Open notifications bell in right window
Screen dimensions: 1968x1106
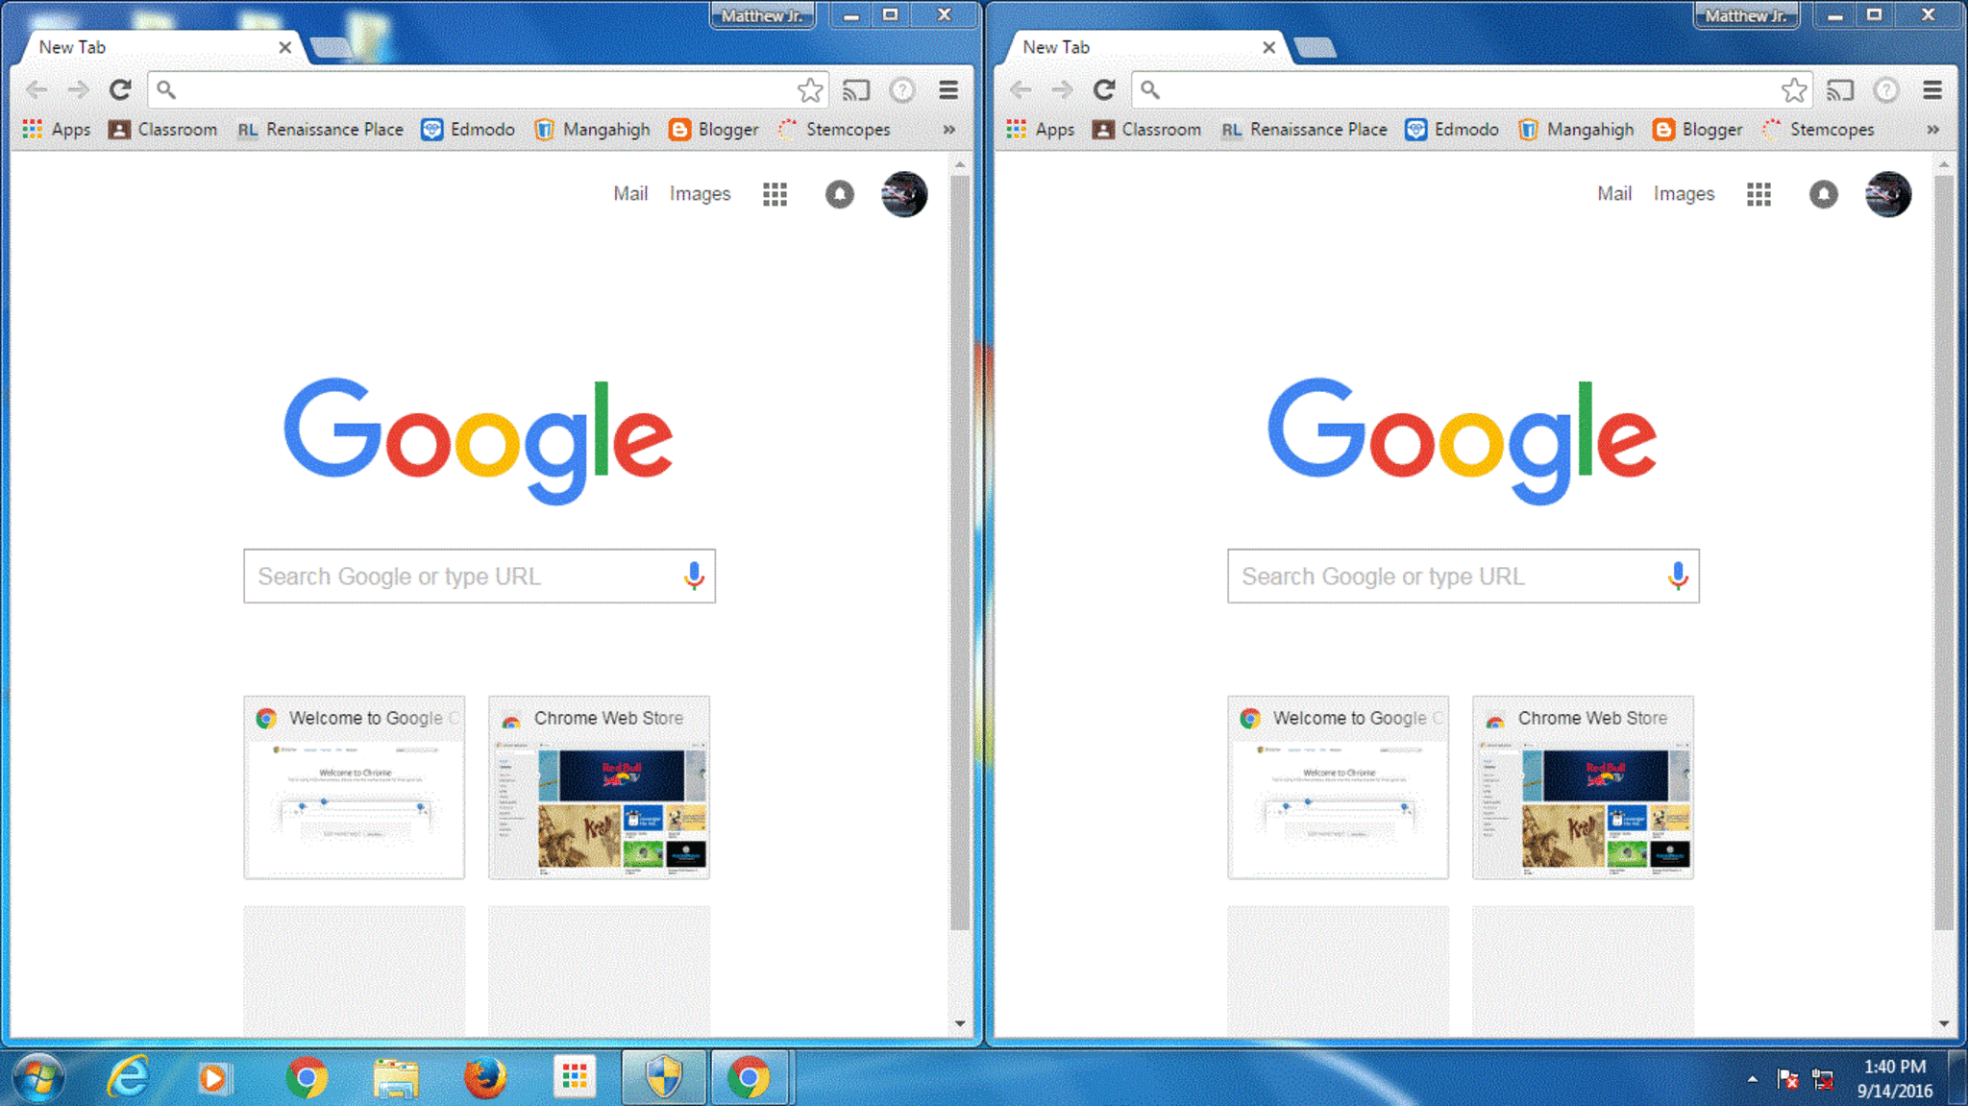(1823, 194)
